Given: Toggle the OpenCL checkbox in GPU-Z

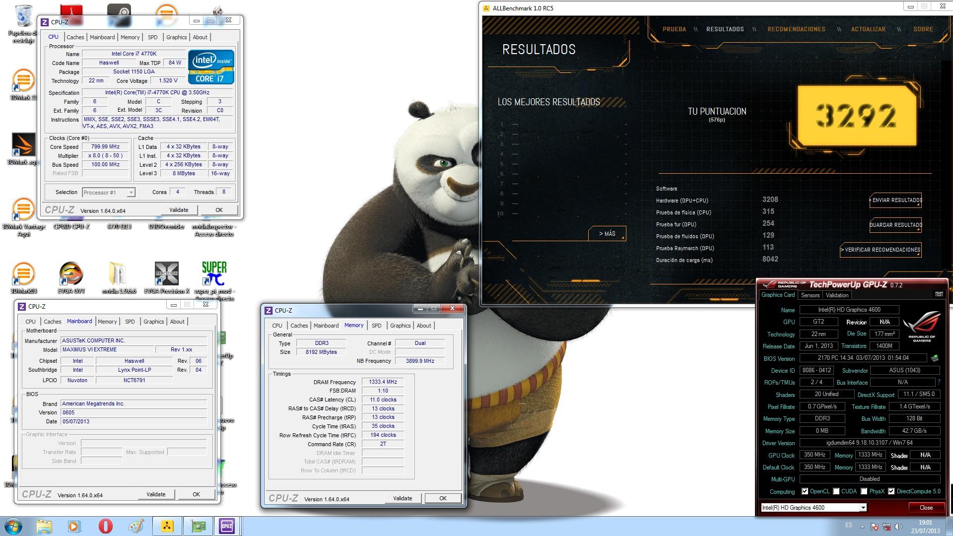Looking at the screenshot, I should (x=805, y=491).
